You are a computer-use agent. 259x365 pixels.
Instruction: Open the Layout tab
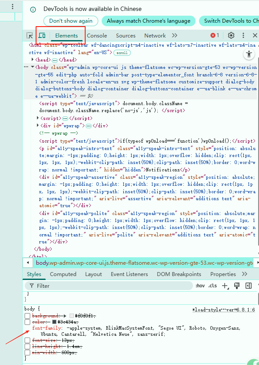coord(93,274)
